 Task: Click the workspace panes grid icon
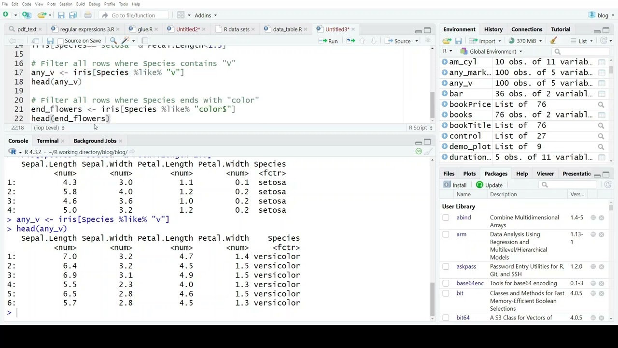(181, 15)
